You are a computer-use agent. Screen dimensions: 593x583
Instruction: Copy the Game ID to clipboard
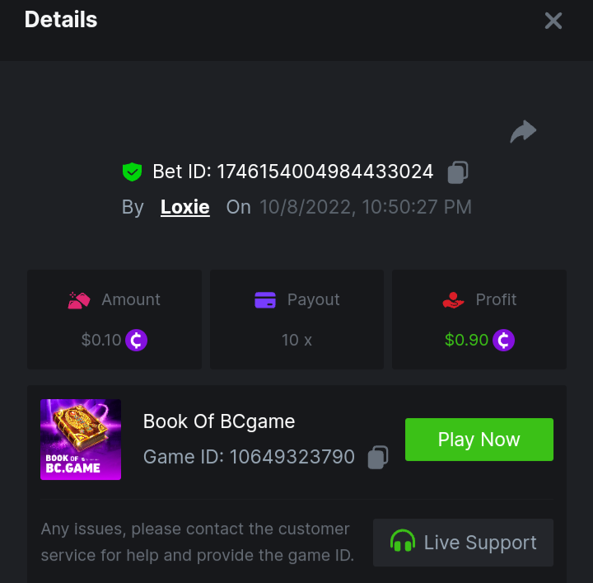(x=378, y=457)
